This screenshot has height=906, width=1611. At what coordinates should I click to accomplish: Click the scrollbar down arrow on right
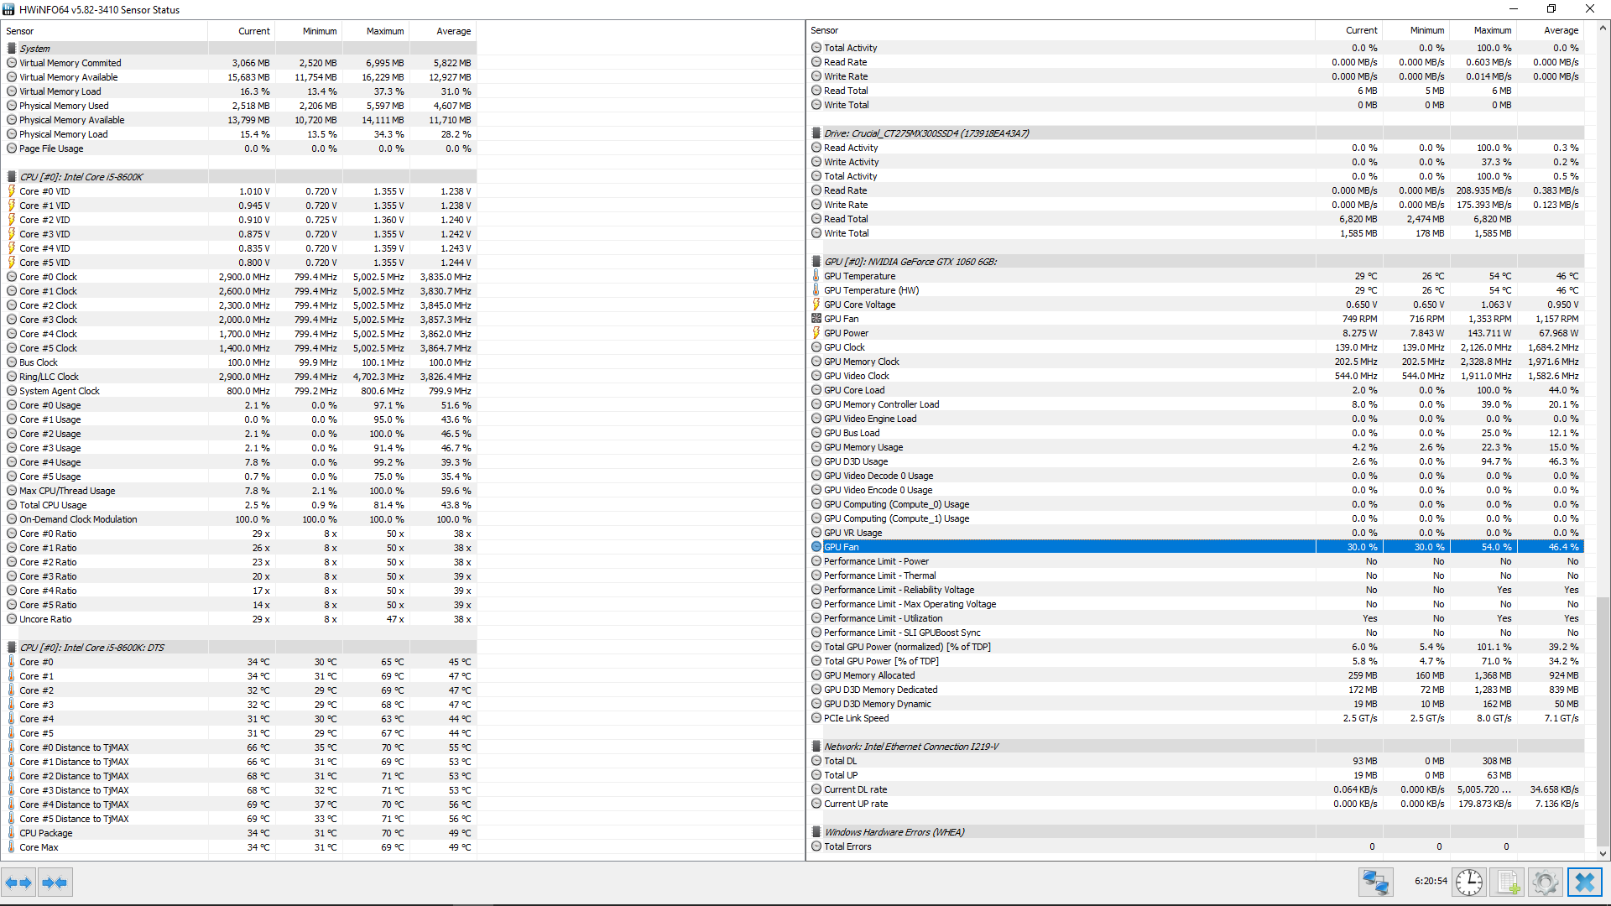(1603, 854)
